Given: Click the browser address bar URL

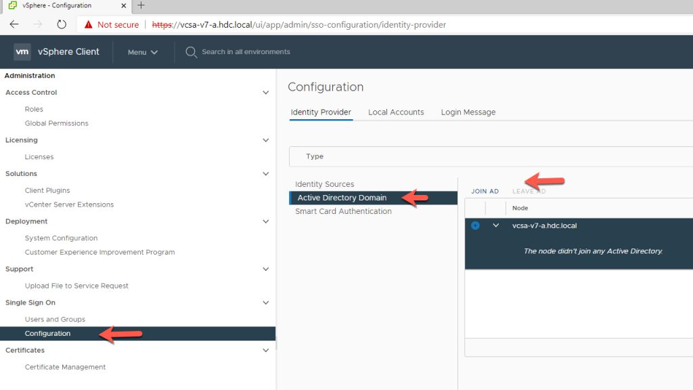Looking at the screenshot, I should click(x=298, y=25).
